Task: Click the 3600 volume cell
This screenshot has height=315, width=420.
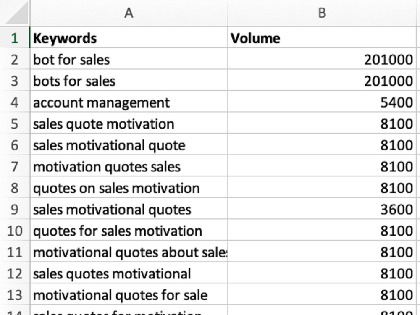Action: [x=322, y=209]
